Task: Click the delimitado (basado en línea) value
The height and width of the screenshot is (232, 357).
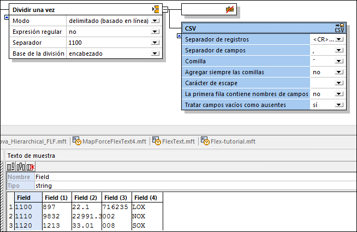Action: [109, 21]
